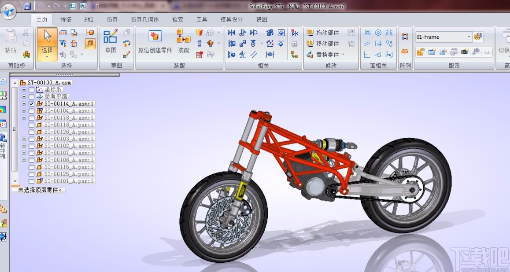510x272 pixels.
Task: Select ST-00115_A.par:1 in the tree
Action: (x=65, y=167)
